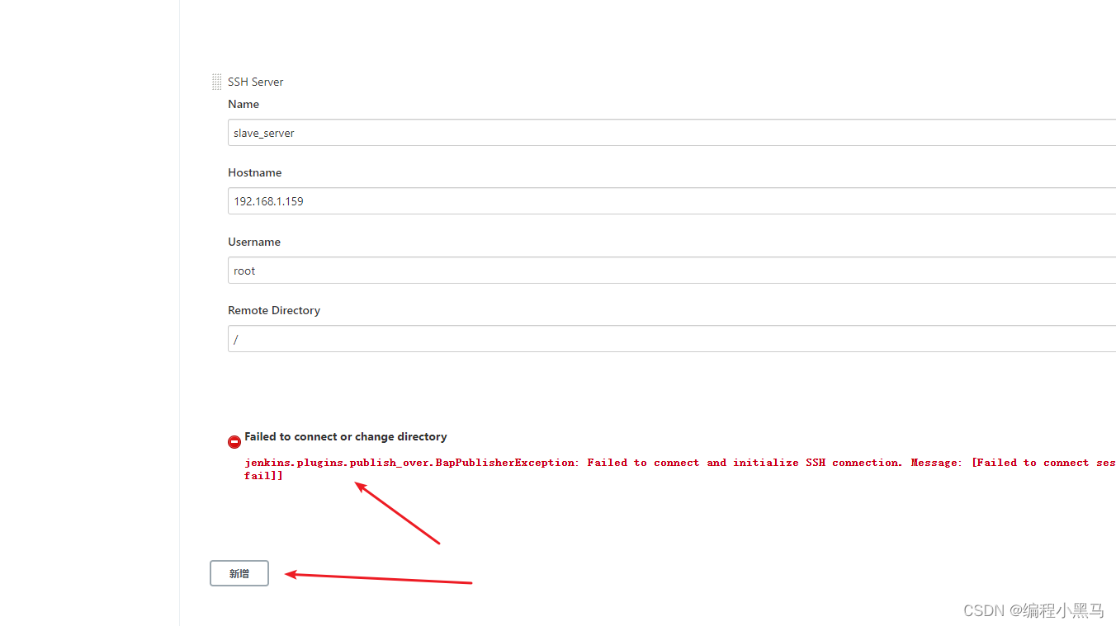
Task: Click the Remote Directory label
Action: (x=274, y=310)
